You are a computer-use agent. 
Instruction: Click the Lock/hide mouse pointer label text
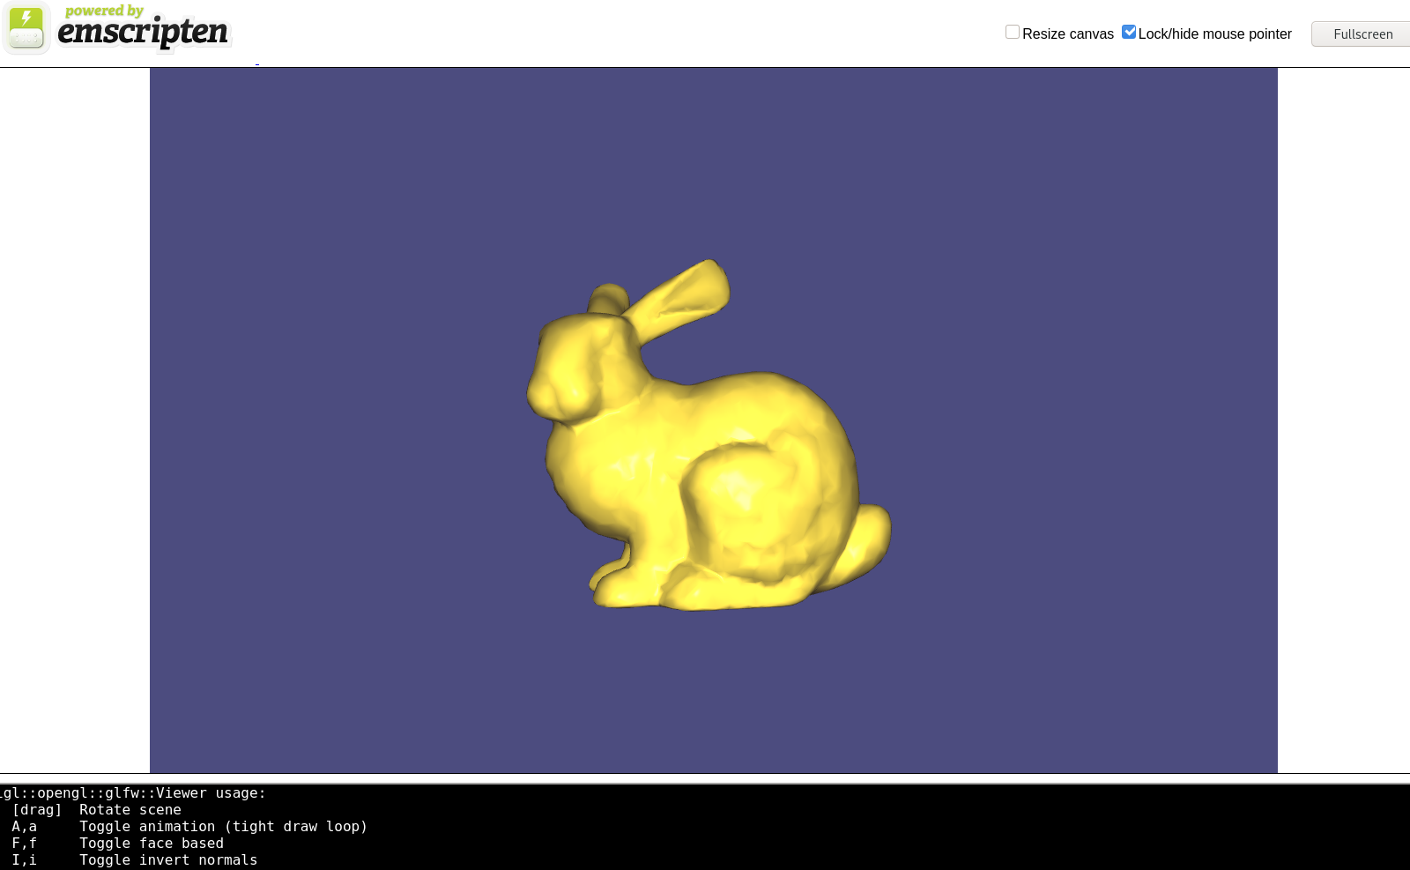[x=1214, y=34]
